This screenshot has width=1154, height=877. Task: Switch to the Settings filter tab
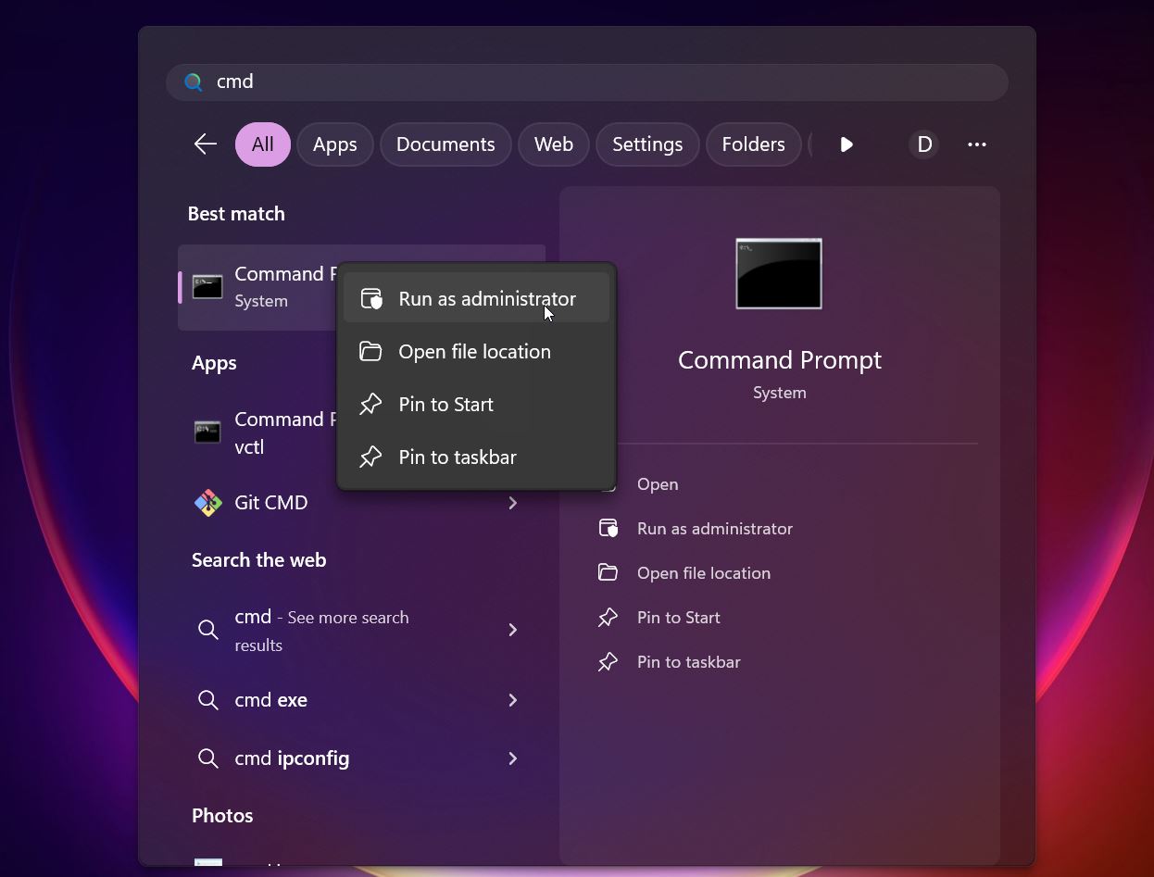pyautogui.click(x=647, y=144)
